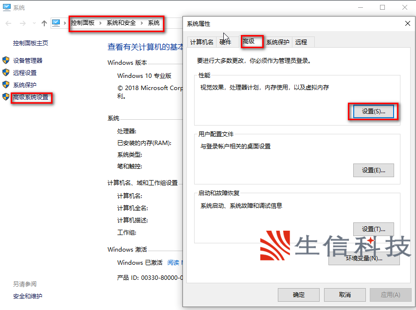This screenshot has height=310, width=416.
Task: Click the computer icon in the address bar
Action: 56,23
